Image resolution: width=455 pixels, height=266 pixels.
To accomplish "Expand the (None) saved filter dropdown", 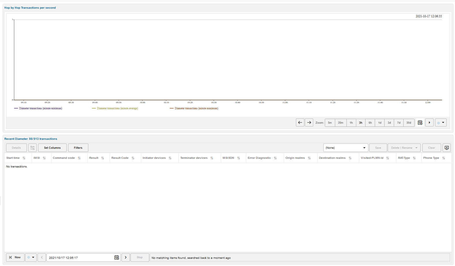I will pos(346,148).
